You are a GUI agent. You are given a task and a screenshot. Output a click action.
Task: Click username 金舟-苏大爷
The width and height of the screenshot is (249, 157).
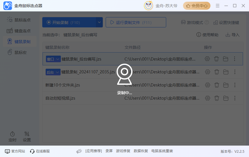pos(166,6)
